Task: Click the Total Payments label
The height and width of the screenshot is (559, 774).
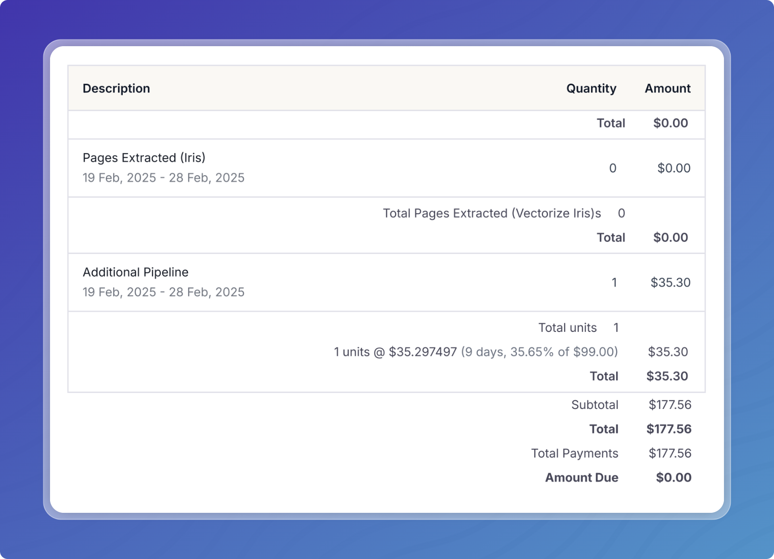Action: pos(575,454)
